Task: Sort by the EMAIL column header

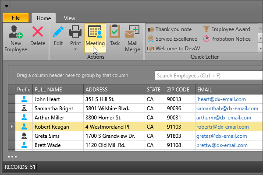Action: tap(229, 90)
